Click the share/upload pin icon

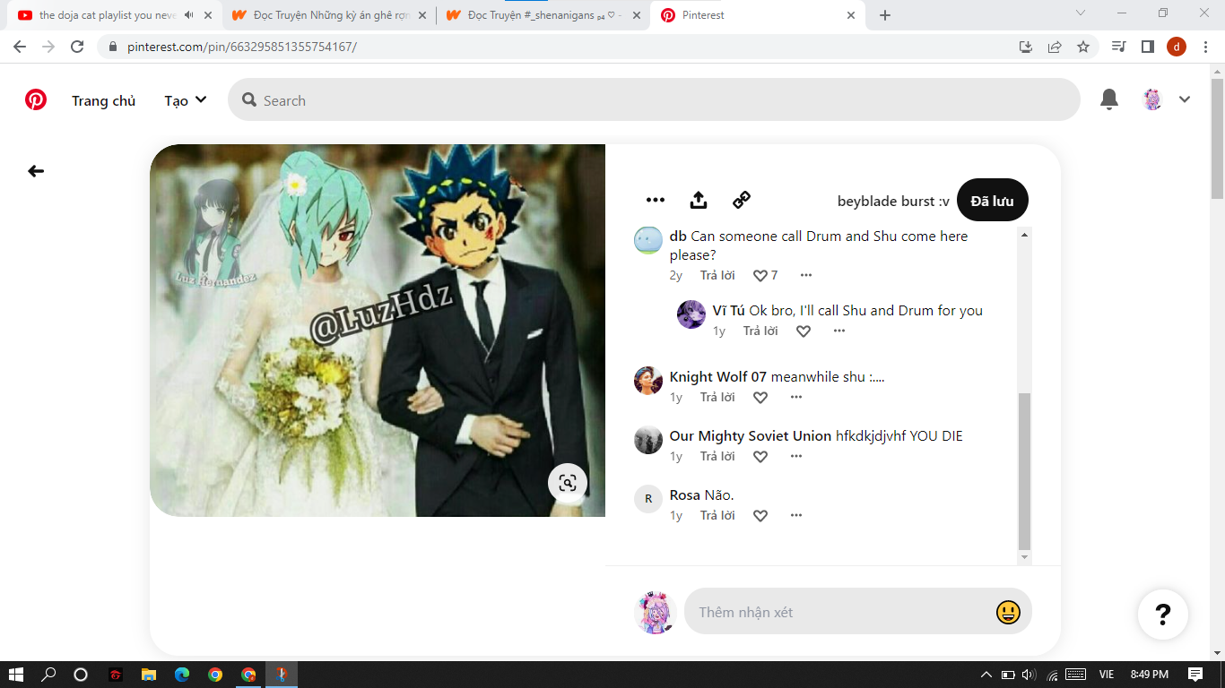[699, 200]
